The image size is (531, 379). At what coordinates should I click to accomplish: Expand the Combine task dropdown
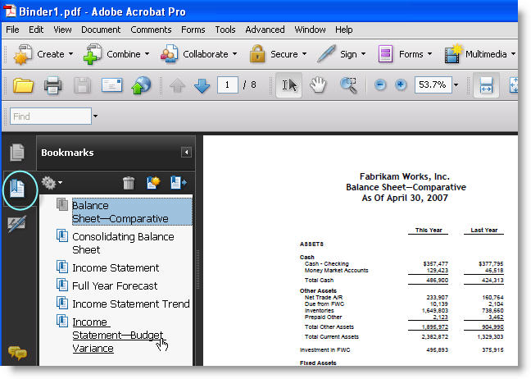click(x=147, y=54)
